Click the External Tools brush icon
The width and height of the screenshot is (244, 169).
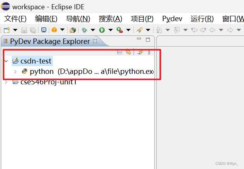point(139,30)
